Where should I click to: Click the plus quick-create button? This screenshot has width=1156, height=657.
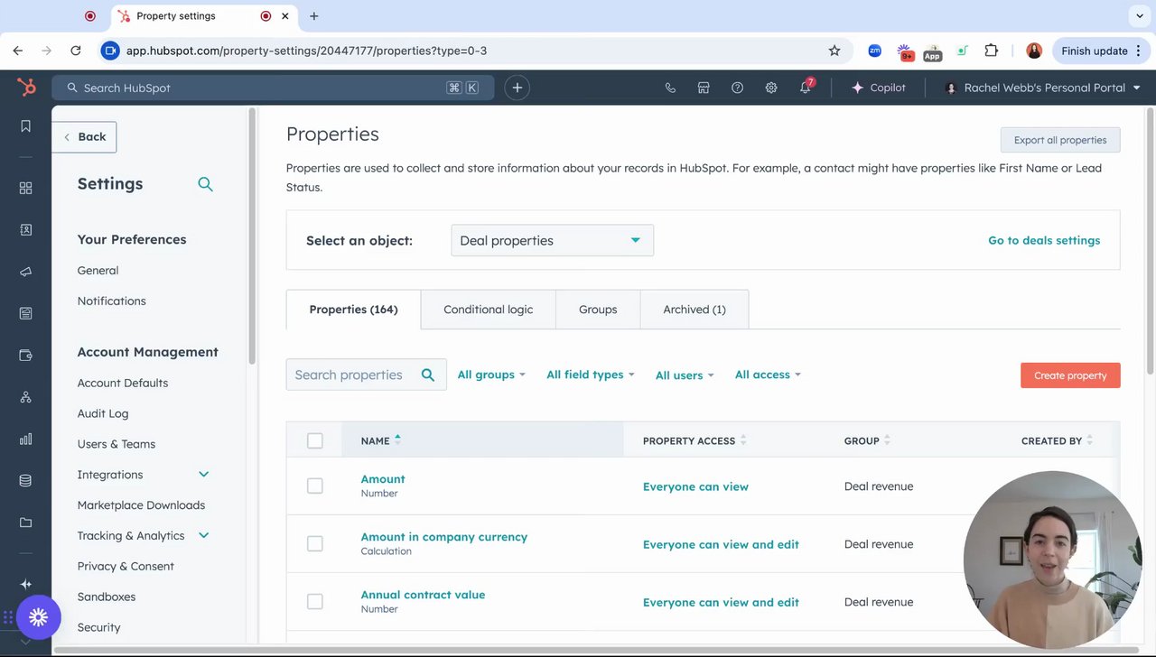[x=517, y=88]
